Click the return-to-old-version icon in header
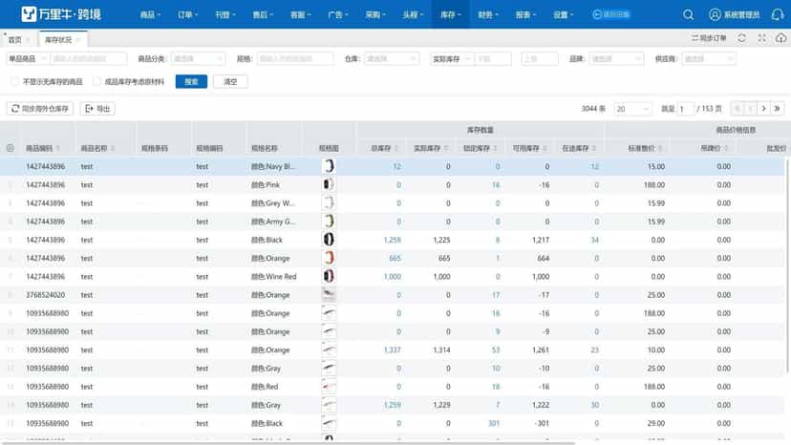The width and height of the screenshot is (791, 445). (x=597, y=14)
